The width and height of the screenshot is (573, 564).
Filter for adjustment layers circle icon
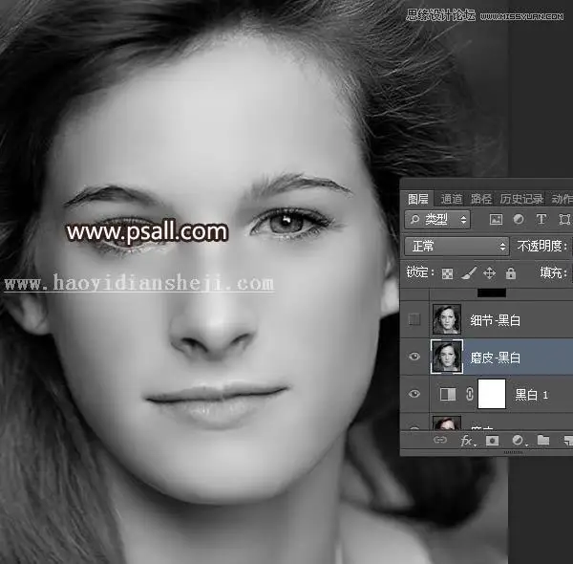click(x=519, y=220)
